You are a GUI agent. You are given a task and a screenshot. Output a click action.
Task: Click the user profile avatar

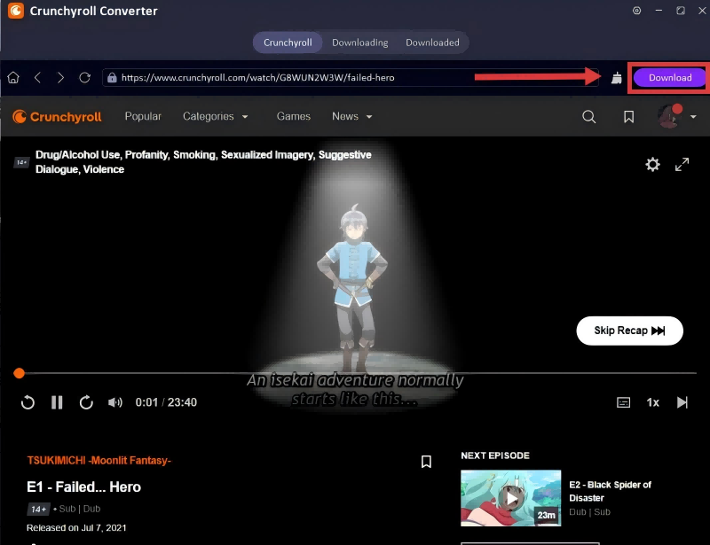tap(670, 116)
